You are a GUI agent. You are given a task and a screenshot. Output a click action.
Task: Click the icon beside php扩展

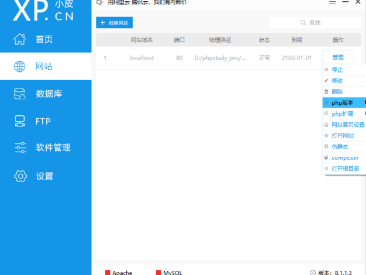coord(326,114)
